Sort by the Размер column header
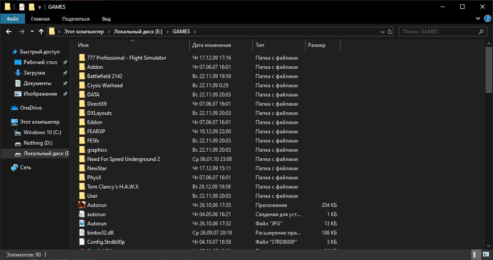 click(x=316, y=45)
